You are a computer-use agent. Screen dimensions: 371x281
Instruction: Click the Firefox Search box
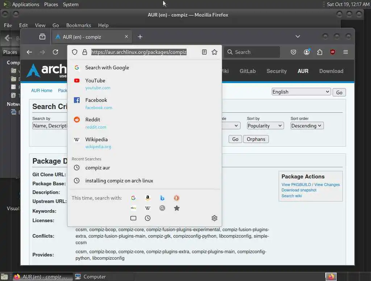252,52
